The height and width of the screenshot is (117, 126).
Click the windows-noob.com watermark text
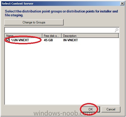pos(63,113)
